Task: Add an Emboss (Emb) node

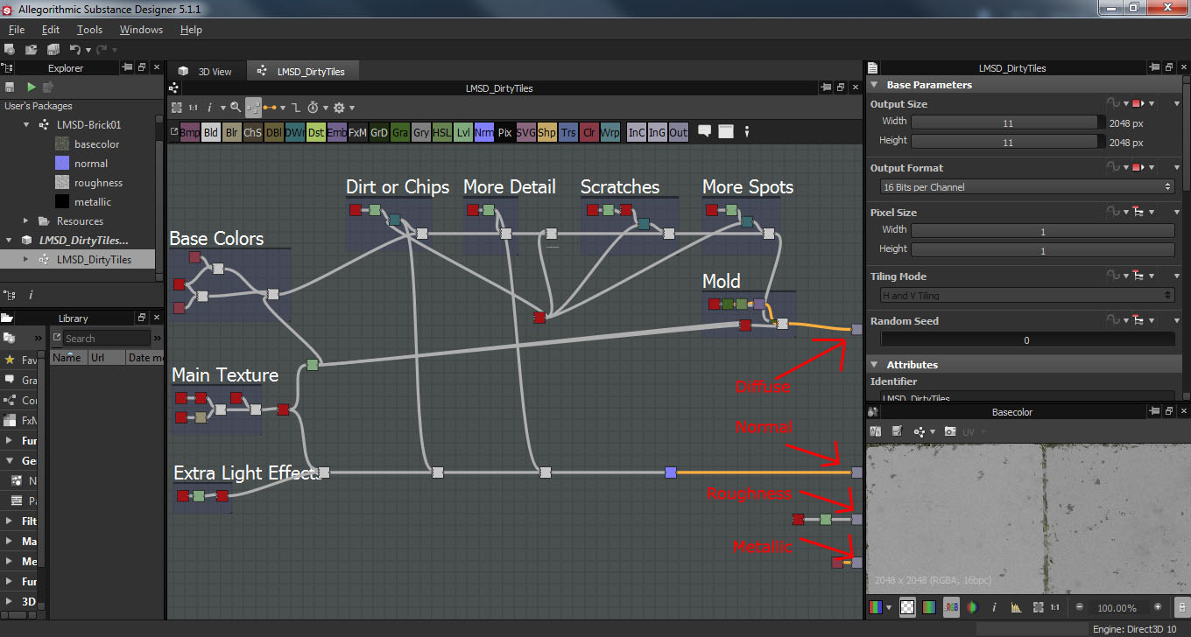Action: (x=337, y=132)
